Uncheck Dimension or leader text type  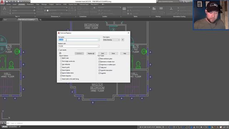[x=99, y=62]
